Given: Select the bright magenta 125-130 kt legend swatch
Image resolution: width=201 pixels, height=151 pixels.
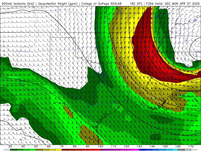Looking at the screenshot, I should tap(136, 150).
